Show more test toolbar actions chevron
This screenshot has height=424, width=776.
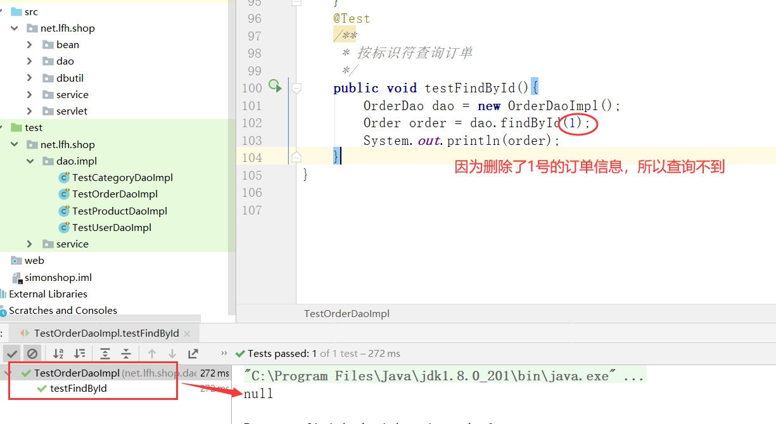[x=224, y=353]
